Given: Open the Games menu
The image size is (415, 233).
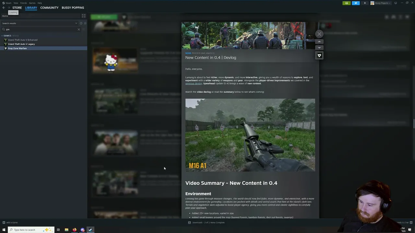Looking at the screenshot, I should [32, 3].
